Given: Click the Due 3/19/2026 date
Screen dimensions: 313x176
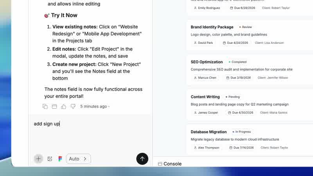Looking at the screenshot, I should tap(238, 77).
